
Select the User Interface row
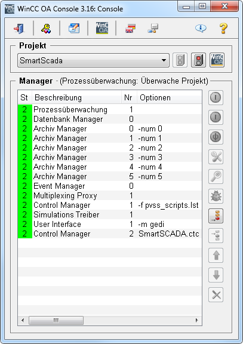click(110, 224)
